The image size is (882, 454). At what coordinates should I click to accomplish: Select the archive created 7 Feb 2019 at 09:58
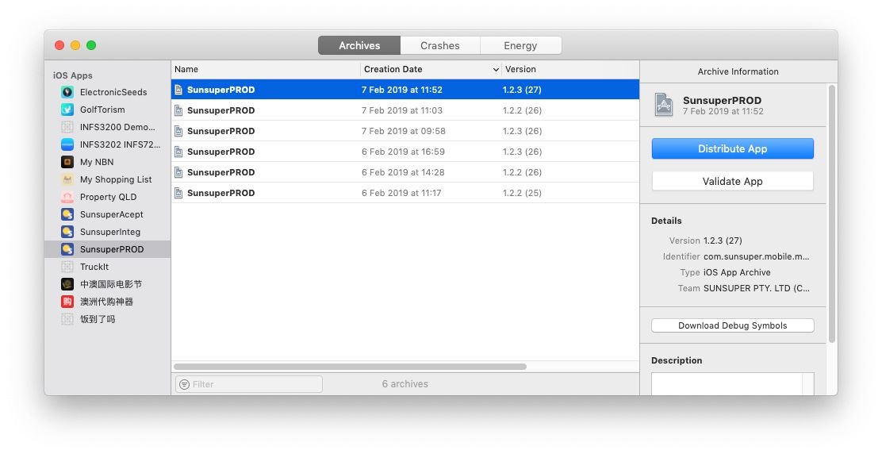(x=405, y=131)
